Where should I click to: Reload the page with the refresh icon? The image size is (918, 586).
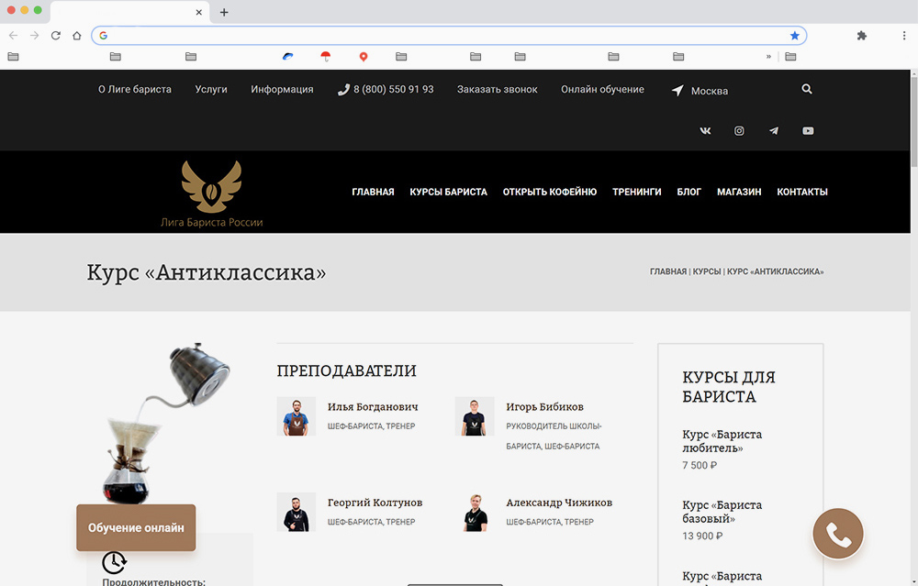coord(56,36)
